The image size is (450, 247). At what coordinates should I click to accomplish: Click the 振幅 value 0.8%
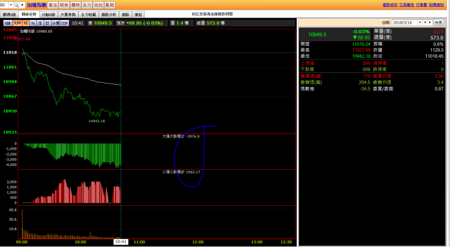(438, 44)
